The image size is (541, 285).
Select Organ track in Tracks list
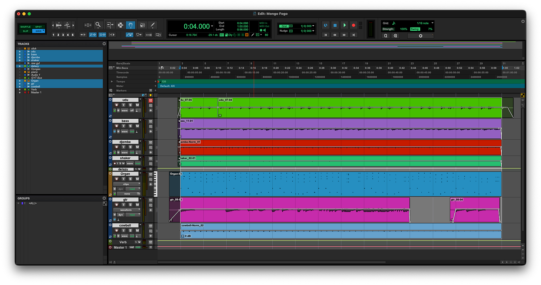[35, 81]
